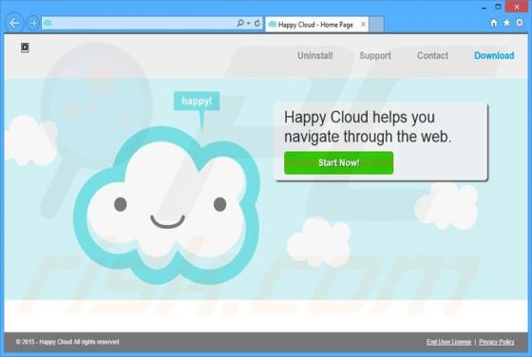Open Favorites star icon
The image size is (532, 357).
pos(506,23)
